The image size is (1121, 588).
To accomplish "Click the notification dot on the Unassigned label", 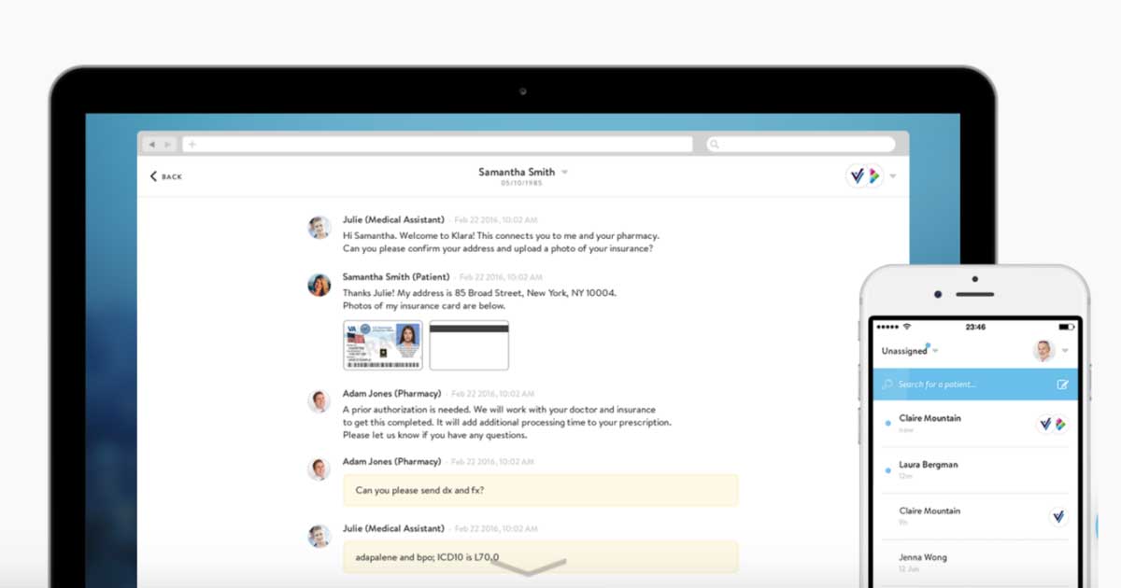I will [928, 343].
